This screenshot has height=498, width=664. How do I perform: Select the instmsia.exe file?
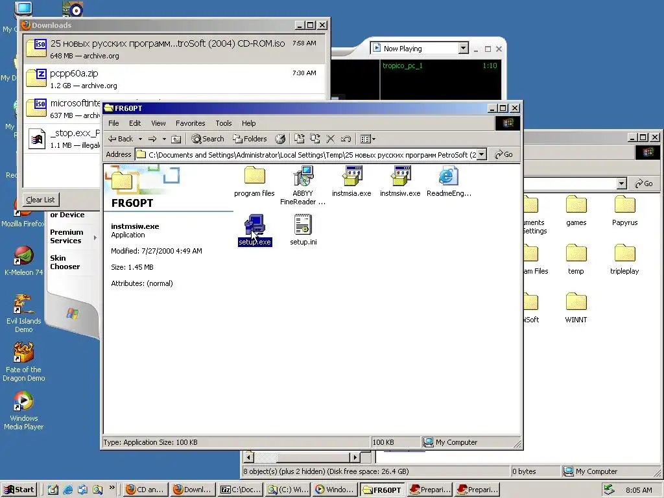[x=351, y=182]
